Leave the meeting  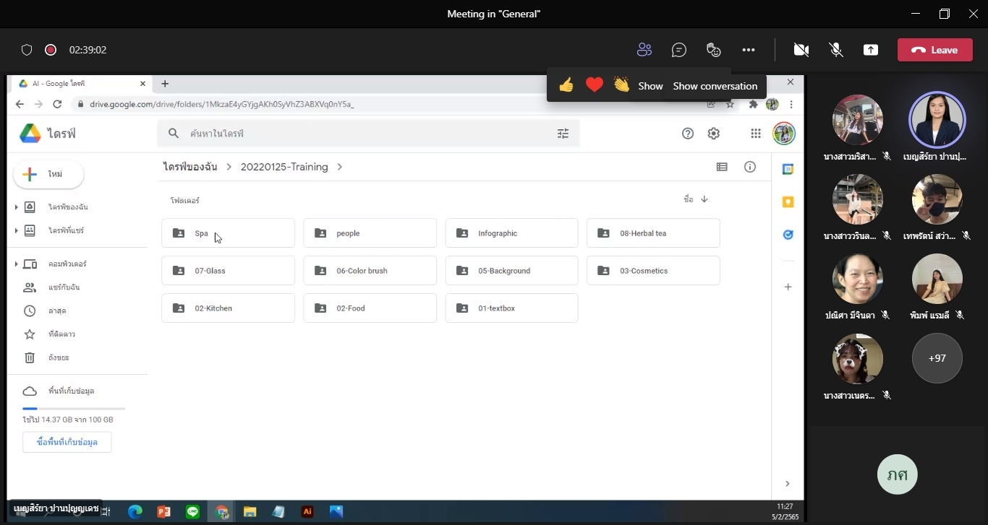click(x=934, y=50)
